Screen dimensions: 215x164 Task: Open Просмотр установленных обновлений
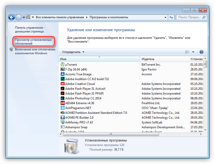(x=33, y=42)
